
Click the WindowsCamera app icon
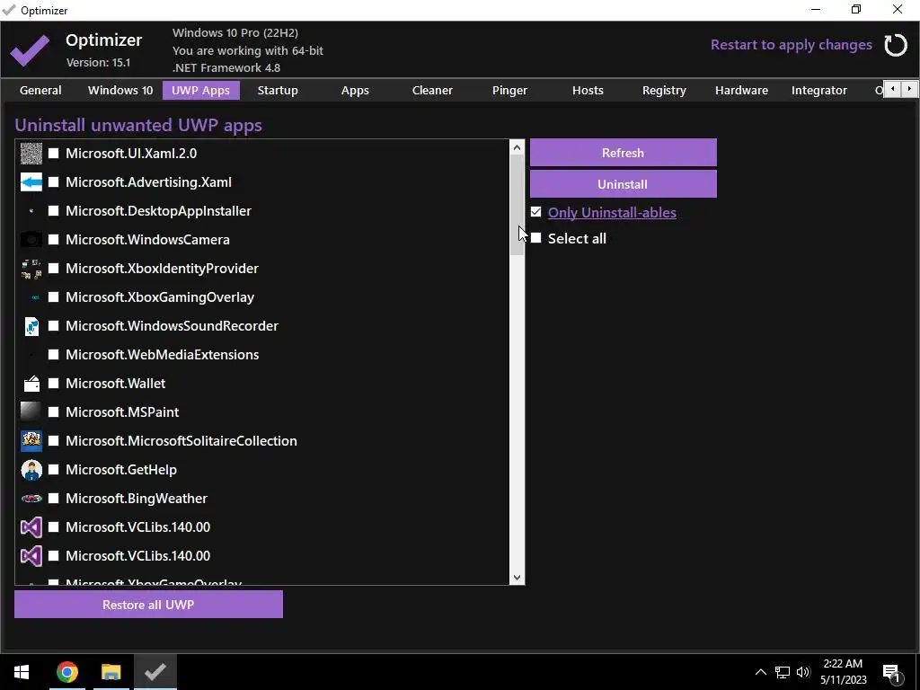click(x=31, y=240)
